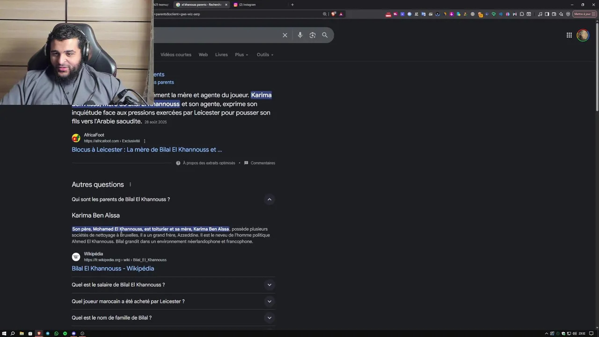Show hidden system tray icons
This screenshot has height=337, width=599.
pyautogui.click(x=547, y=333)
